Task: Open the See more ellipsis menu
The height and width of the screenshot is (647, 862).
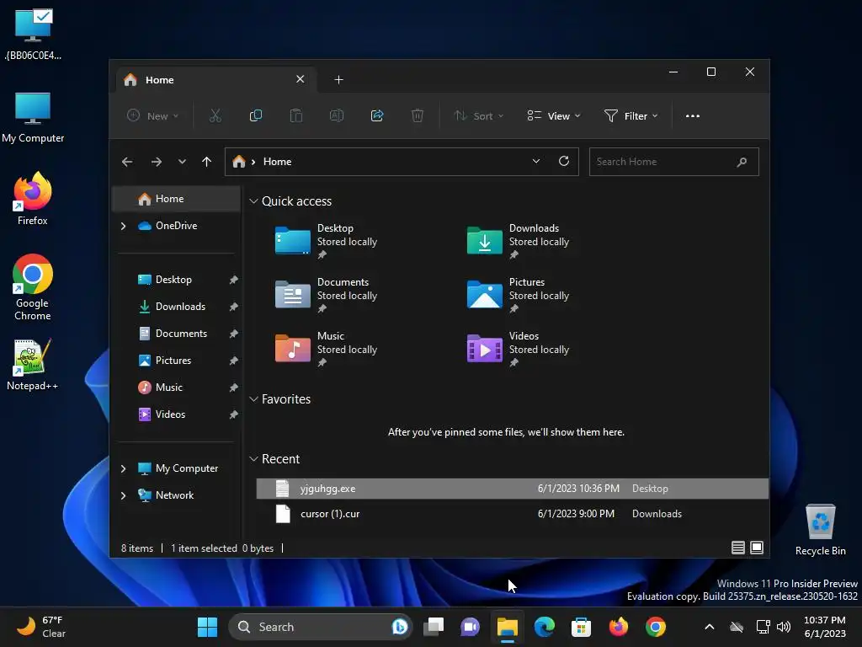Action: coord(693,116)
